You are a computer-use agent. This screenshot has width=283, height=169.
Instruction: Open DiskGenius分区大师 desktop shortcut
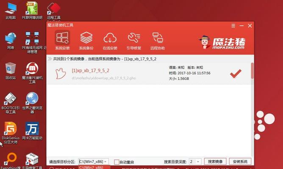(11, 133)
